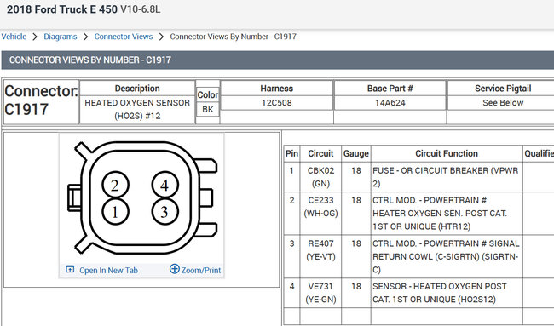Click the Gauge column header
The width and height of the screenshot is (554, 326).
[356, 153]
